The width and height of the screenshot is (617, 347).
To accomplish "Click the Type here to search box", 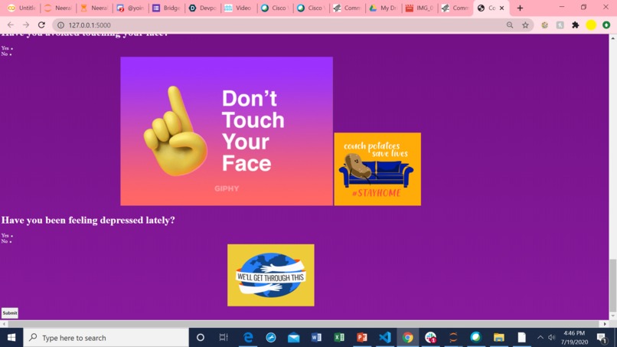I will tap(106, 338).
